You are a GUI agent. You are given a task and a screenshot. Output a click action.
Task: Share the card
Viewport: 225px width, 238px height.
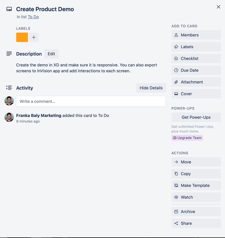196,223
